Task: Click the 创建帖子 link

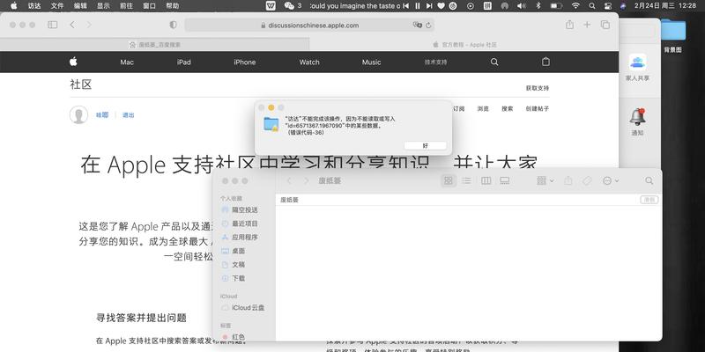Action: tap(538, 108)
